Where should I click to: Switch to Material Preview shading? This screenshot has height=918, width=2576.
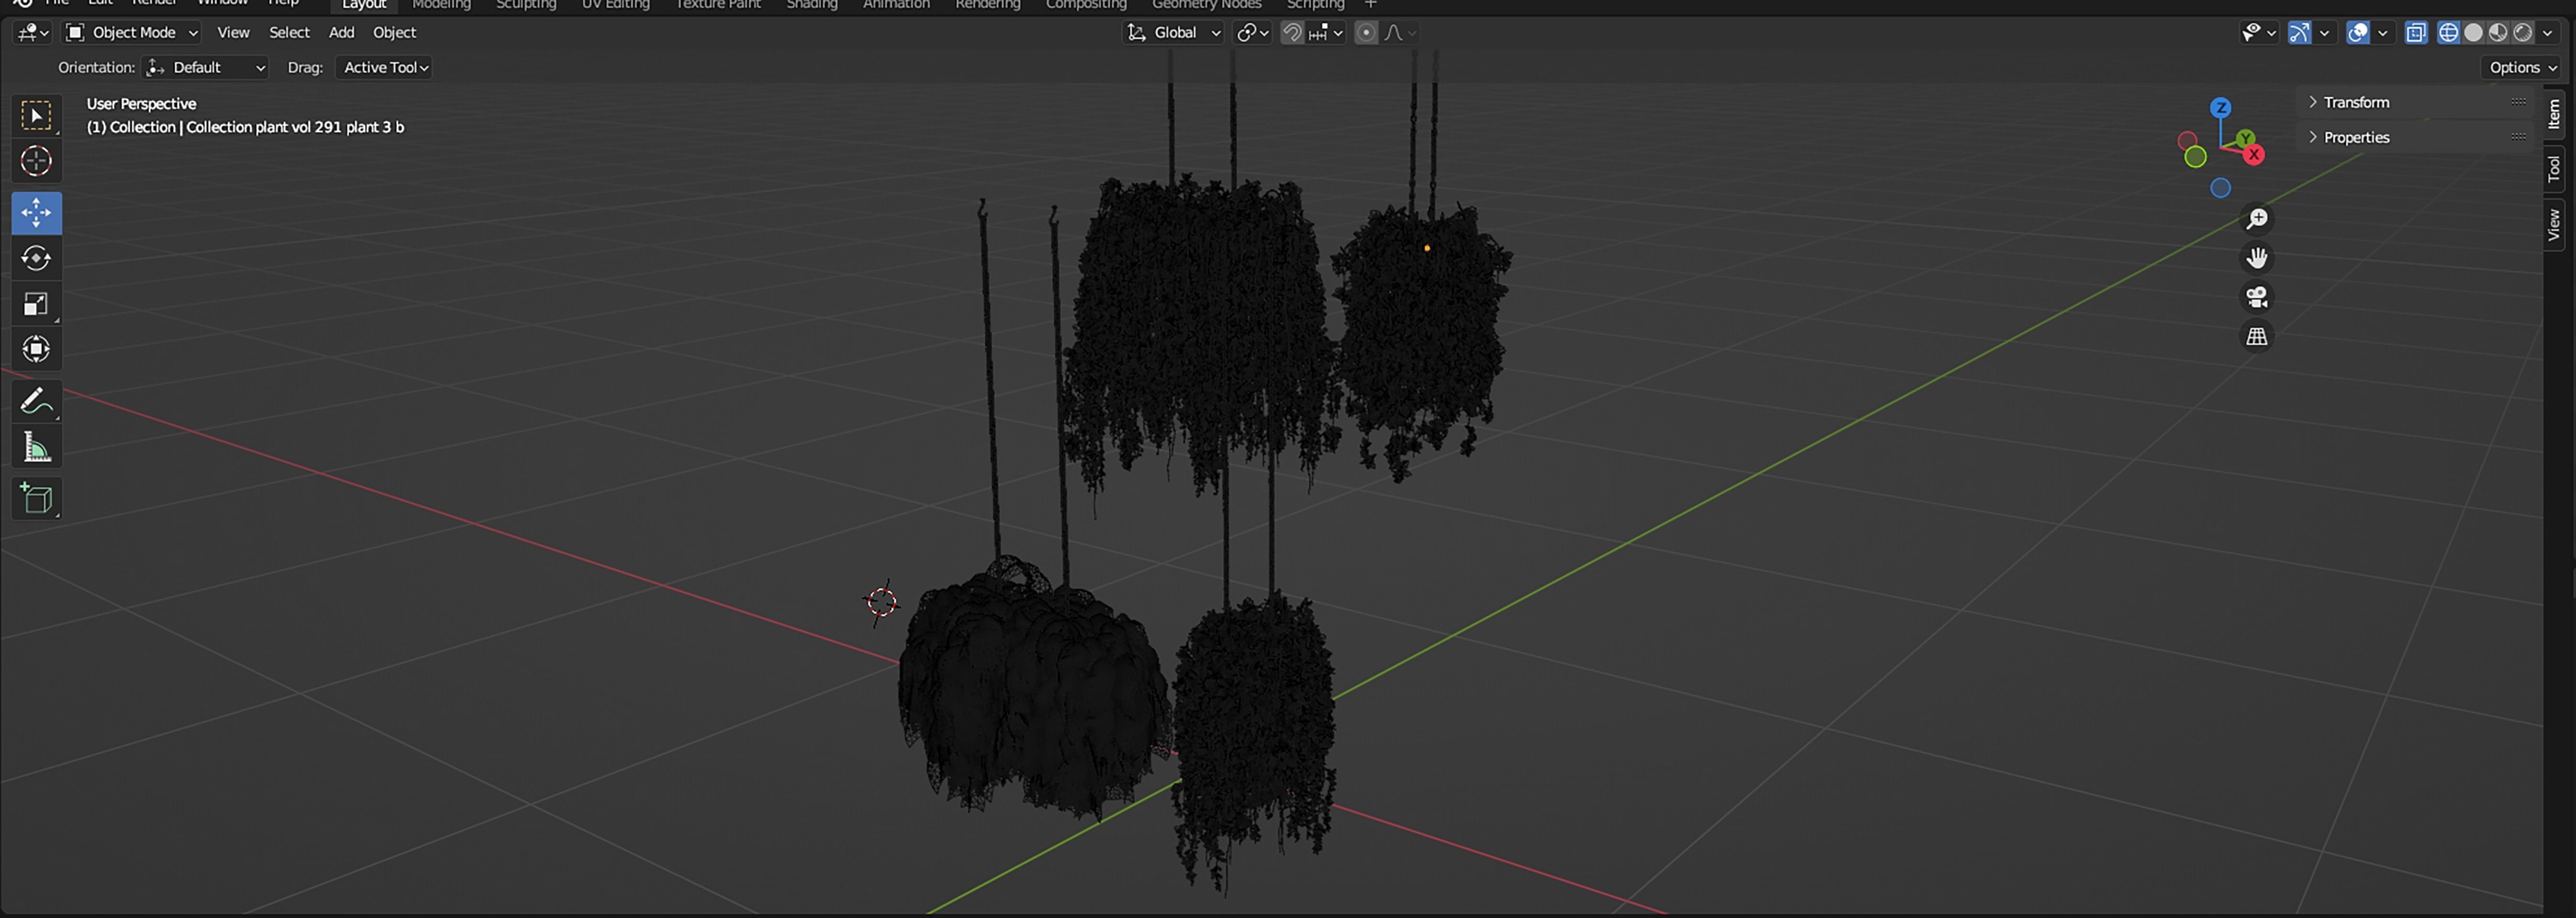click(2498, 33)
